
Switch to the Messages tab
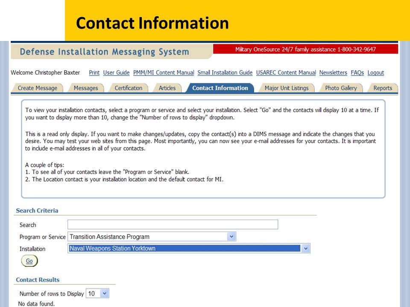(x=86, y=88)
